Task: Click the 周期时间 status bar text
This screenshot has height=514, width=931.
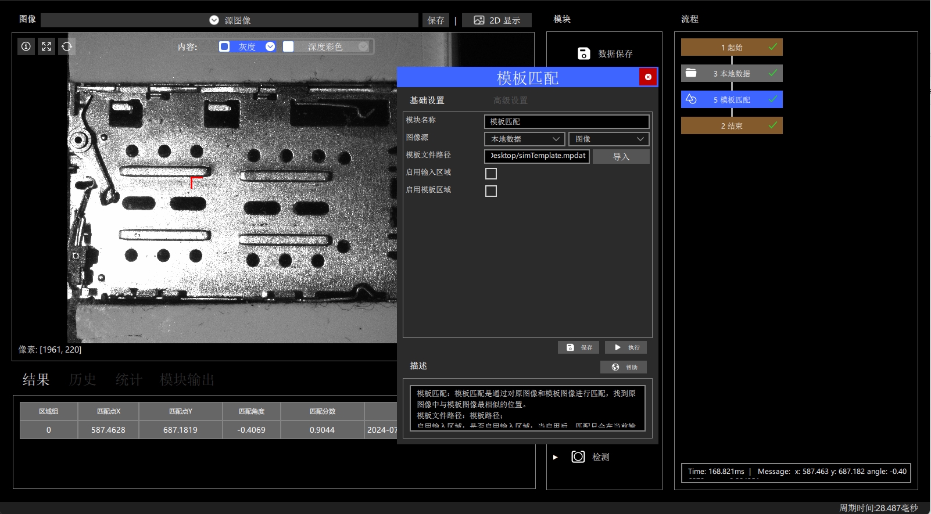Action: [x=878, y=508]
